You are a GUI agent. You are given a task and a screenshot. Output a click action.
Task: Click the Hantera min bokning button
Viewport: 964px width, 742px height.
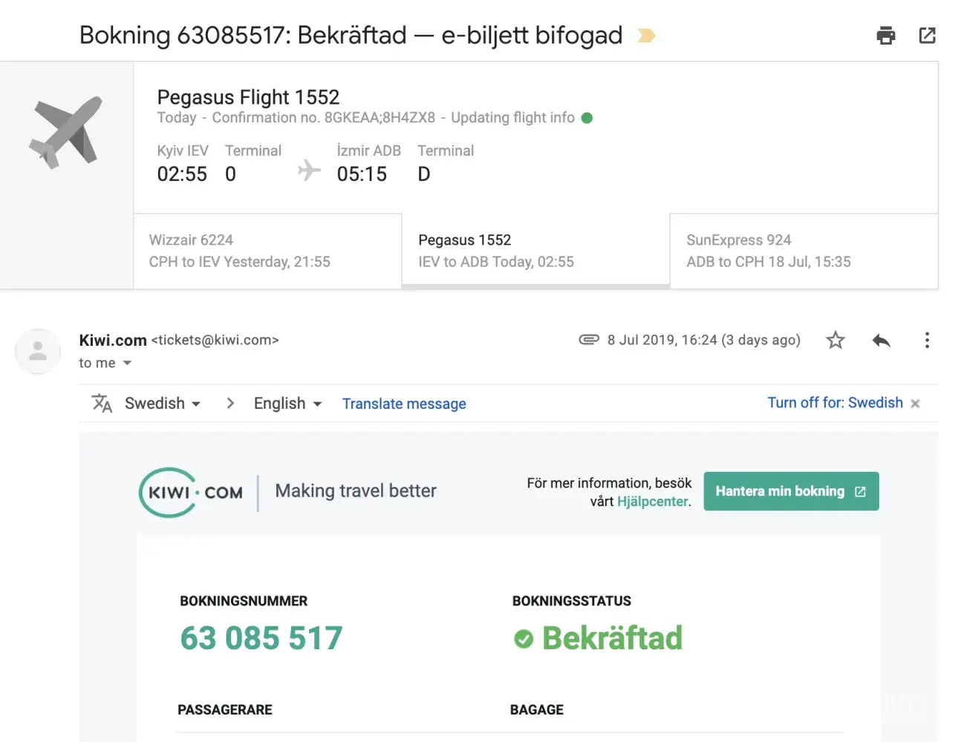pyautogui.click(x=791, y=491)
